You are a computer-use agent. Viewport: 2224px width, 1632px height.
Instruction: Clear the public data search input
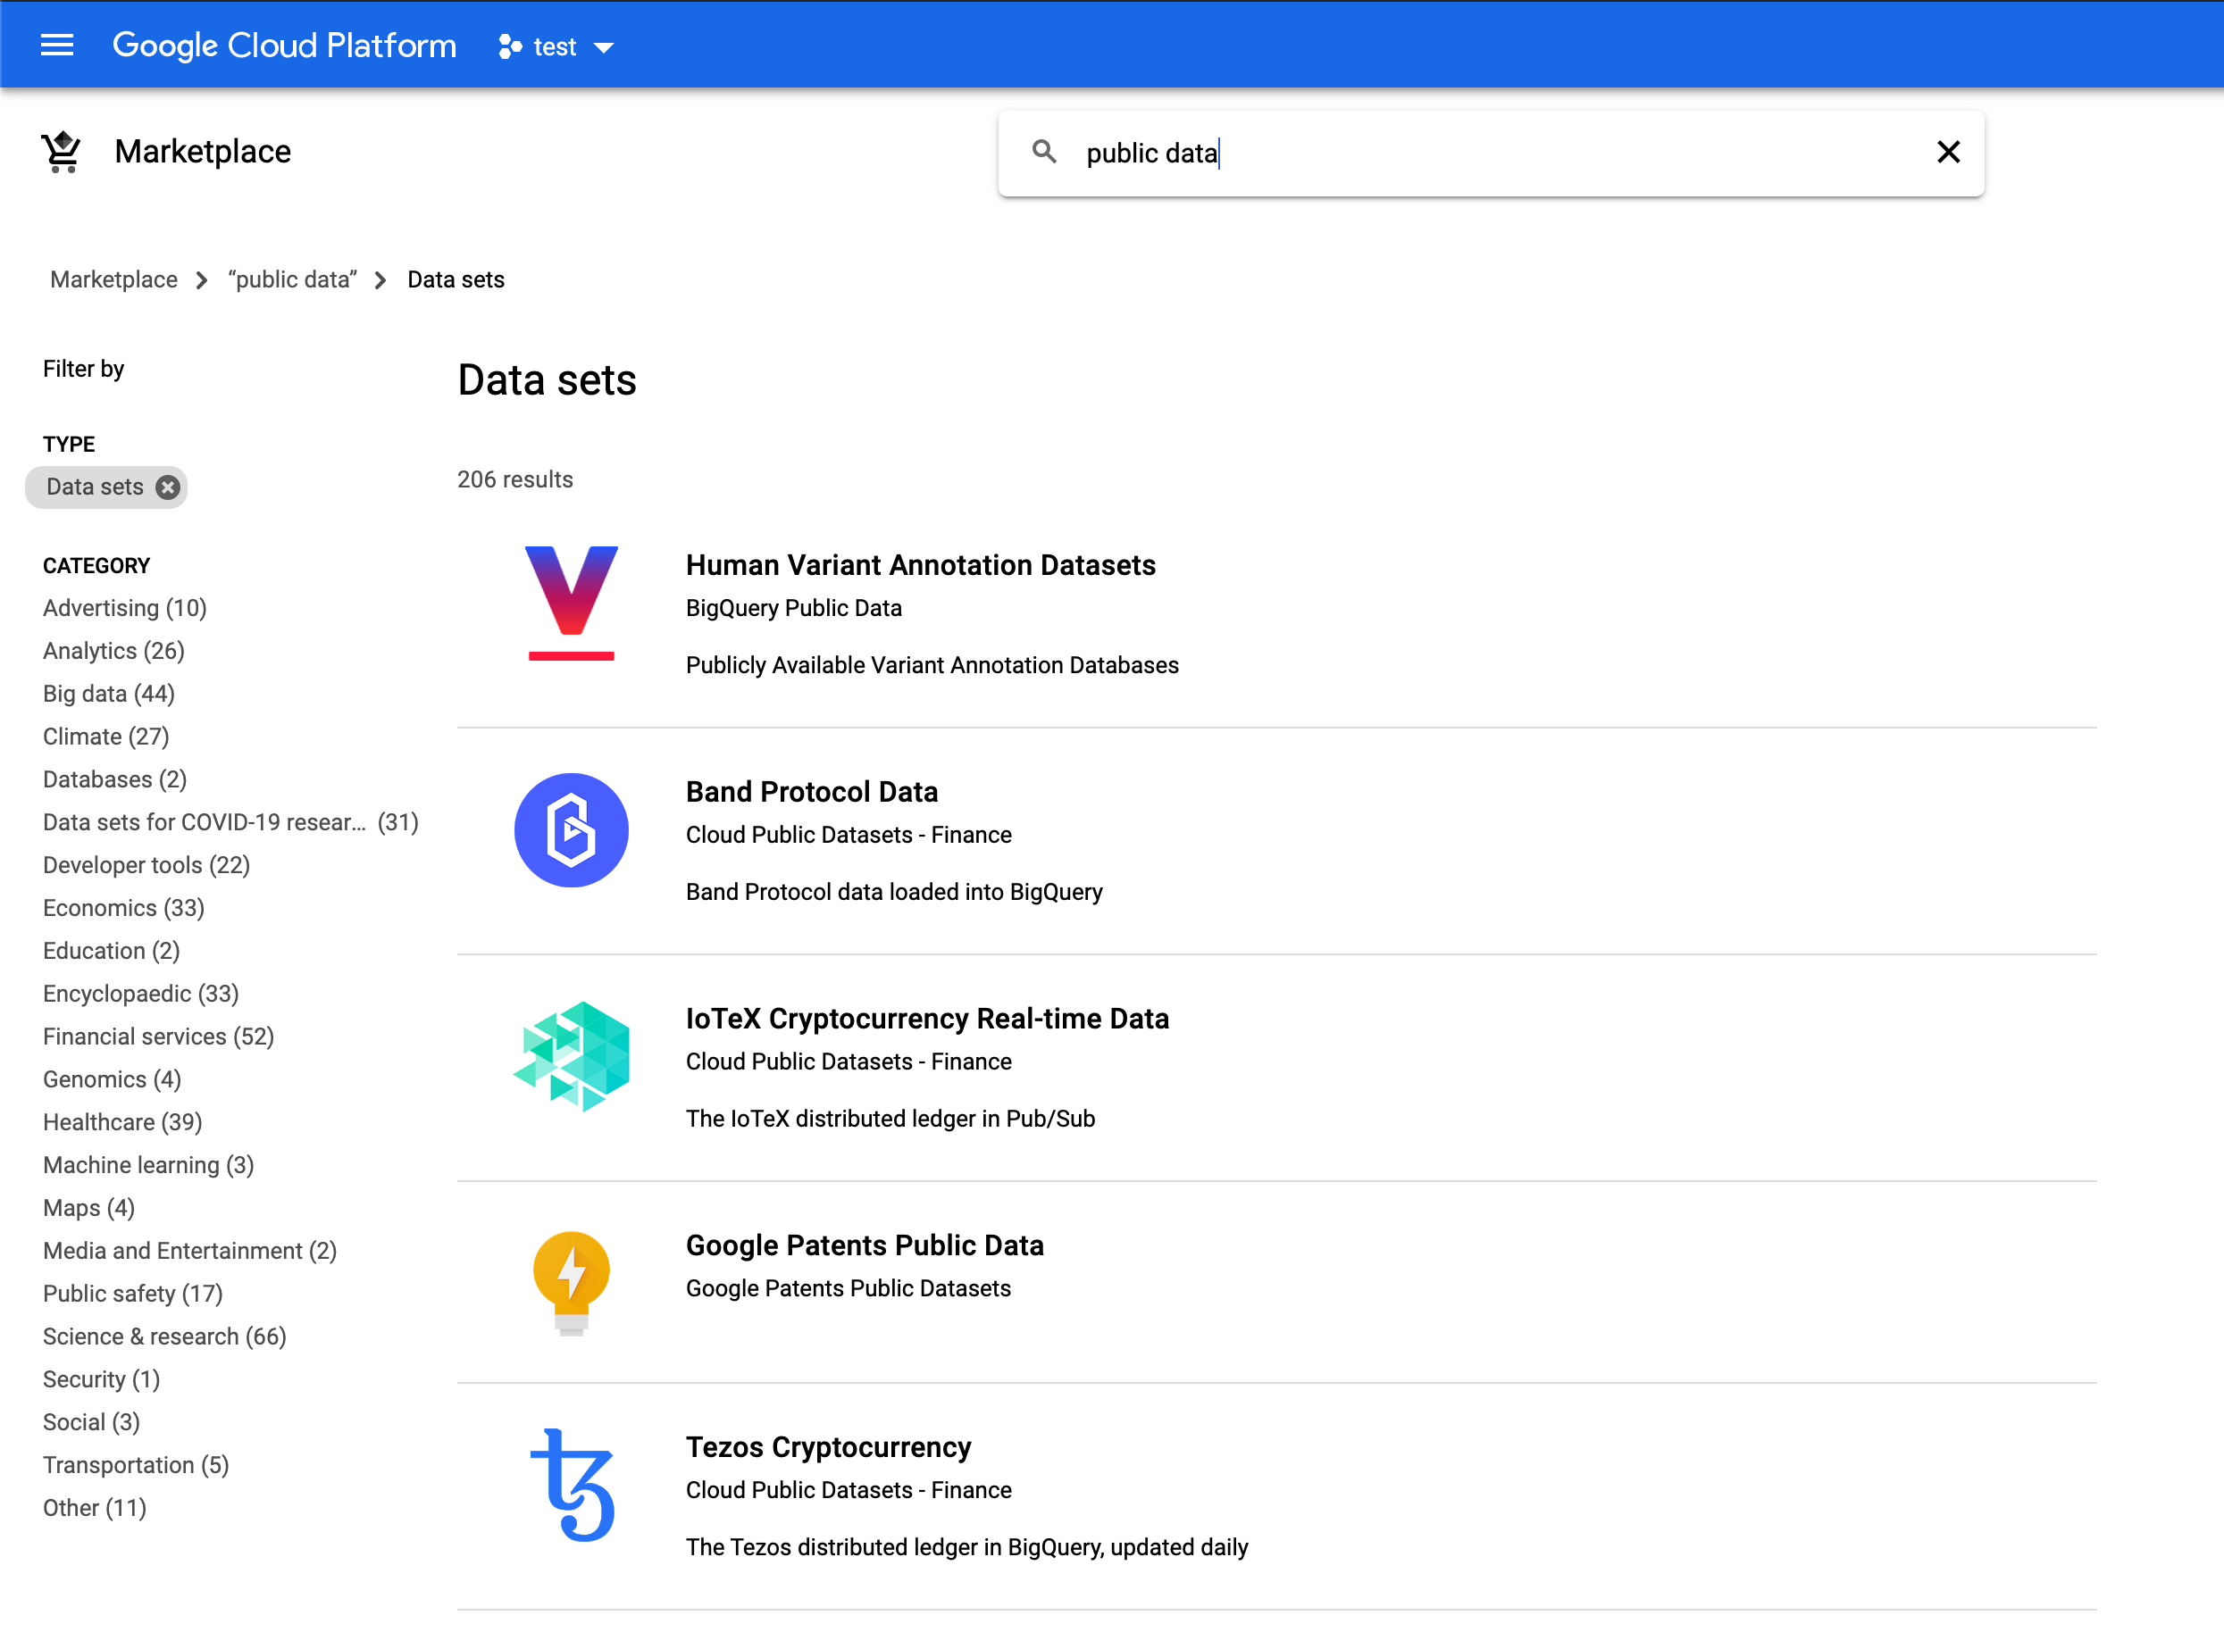[1948, 152]
